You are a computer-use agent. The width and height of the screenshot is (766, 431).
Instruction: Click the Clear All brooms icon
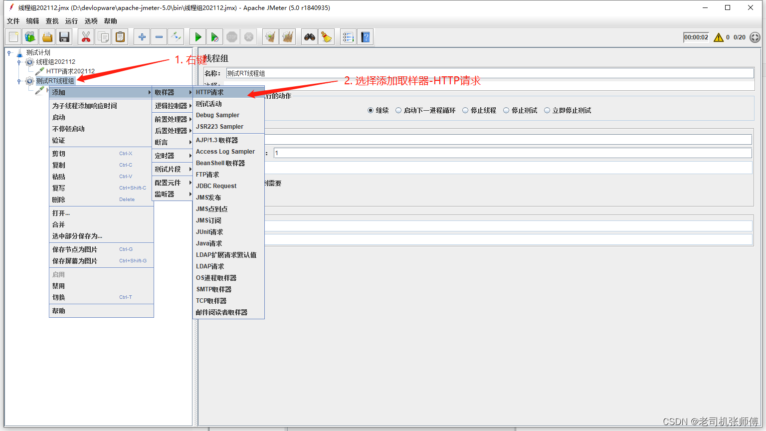point(288,37)
